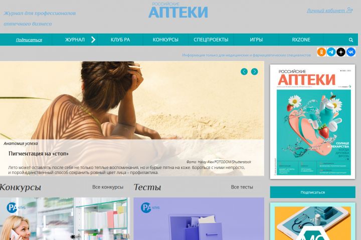This screenshot has width=361, height=240.
Task: Open article Пигментация на «стоп»
Action: pyautogui.click(x=39, y=153)
